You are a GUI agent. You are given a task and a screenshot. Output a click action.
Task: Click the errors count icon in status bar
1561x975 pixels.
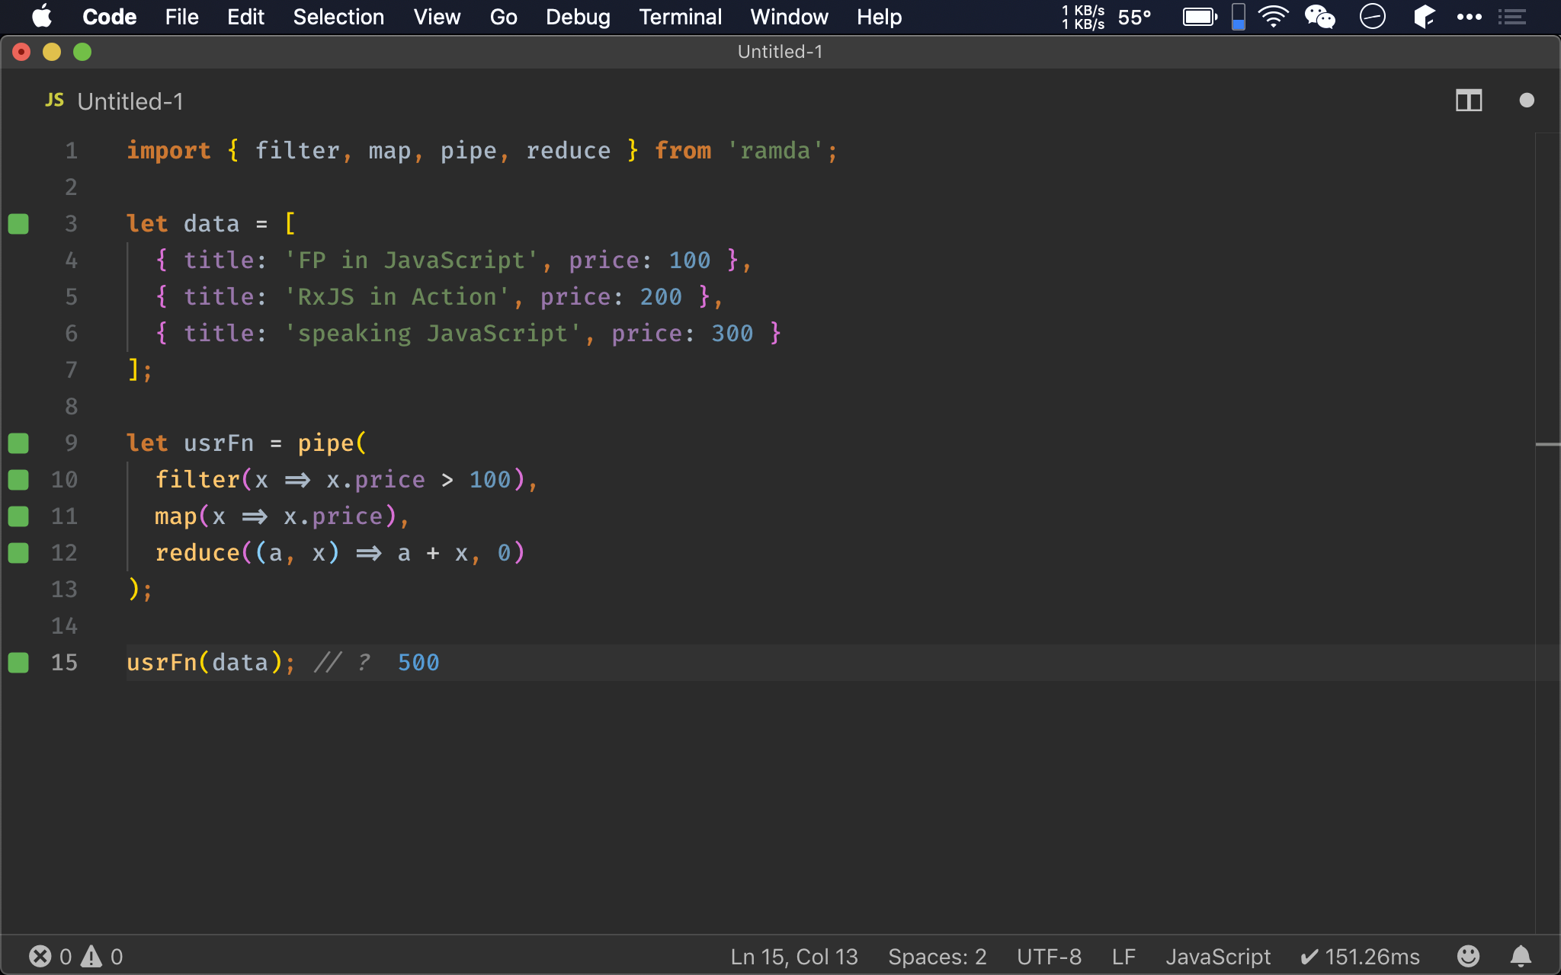tap(40, 956)
